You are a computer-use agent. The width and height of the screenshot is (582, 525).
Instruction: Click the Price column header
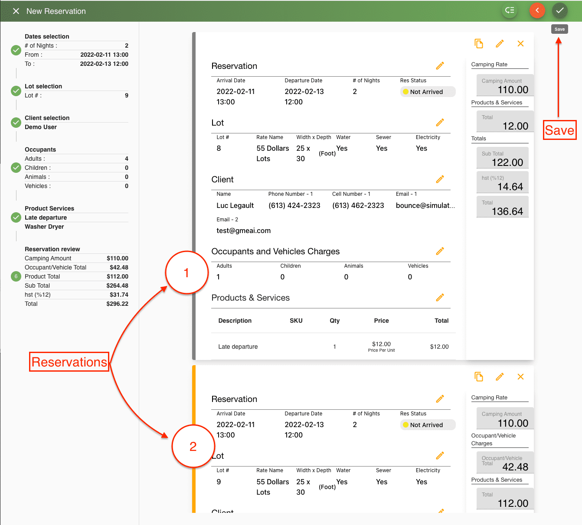click(x=381, y=321)
